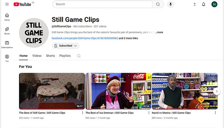This screenshot has width=224, height=128.
Task: Click the 'For You' section heading
Action: (x=25, y=67)
